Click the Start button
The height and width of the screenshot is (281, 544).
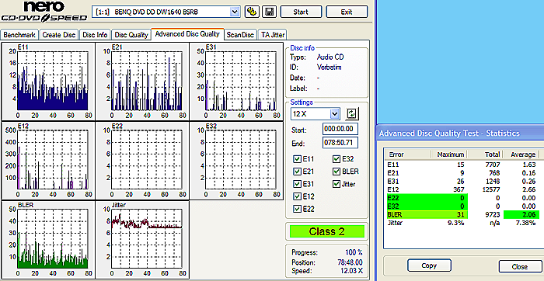(301, 12)
